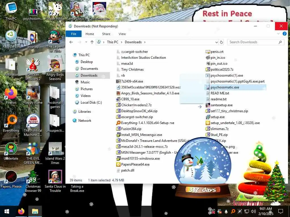
Task: Select the Activator desktop icon
Action: (11, 67)
